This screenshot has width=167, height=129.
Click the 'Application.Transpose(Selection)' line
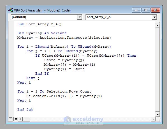pyautogui.click(x=64, y=38)
